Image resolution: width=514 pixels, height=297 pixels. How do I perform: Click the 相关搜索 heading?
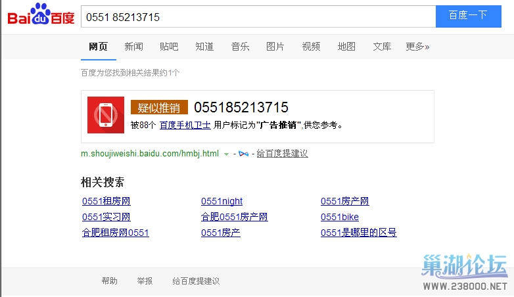pos(103,182)
